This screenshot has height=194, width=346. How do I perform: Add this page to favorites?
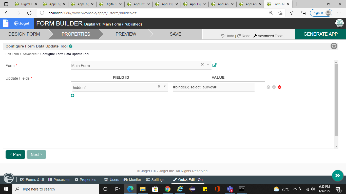280,13
